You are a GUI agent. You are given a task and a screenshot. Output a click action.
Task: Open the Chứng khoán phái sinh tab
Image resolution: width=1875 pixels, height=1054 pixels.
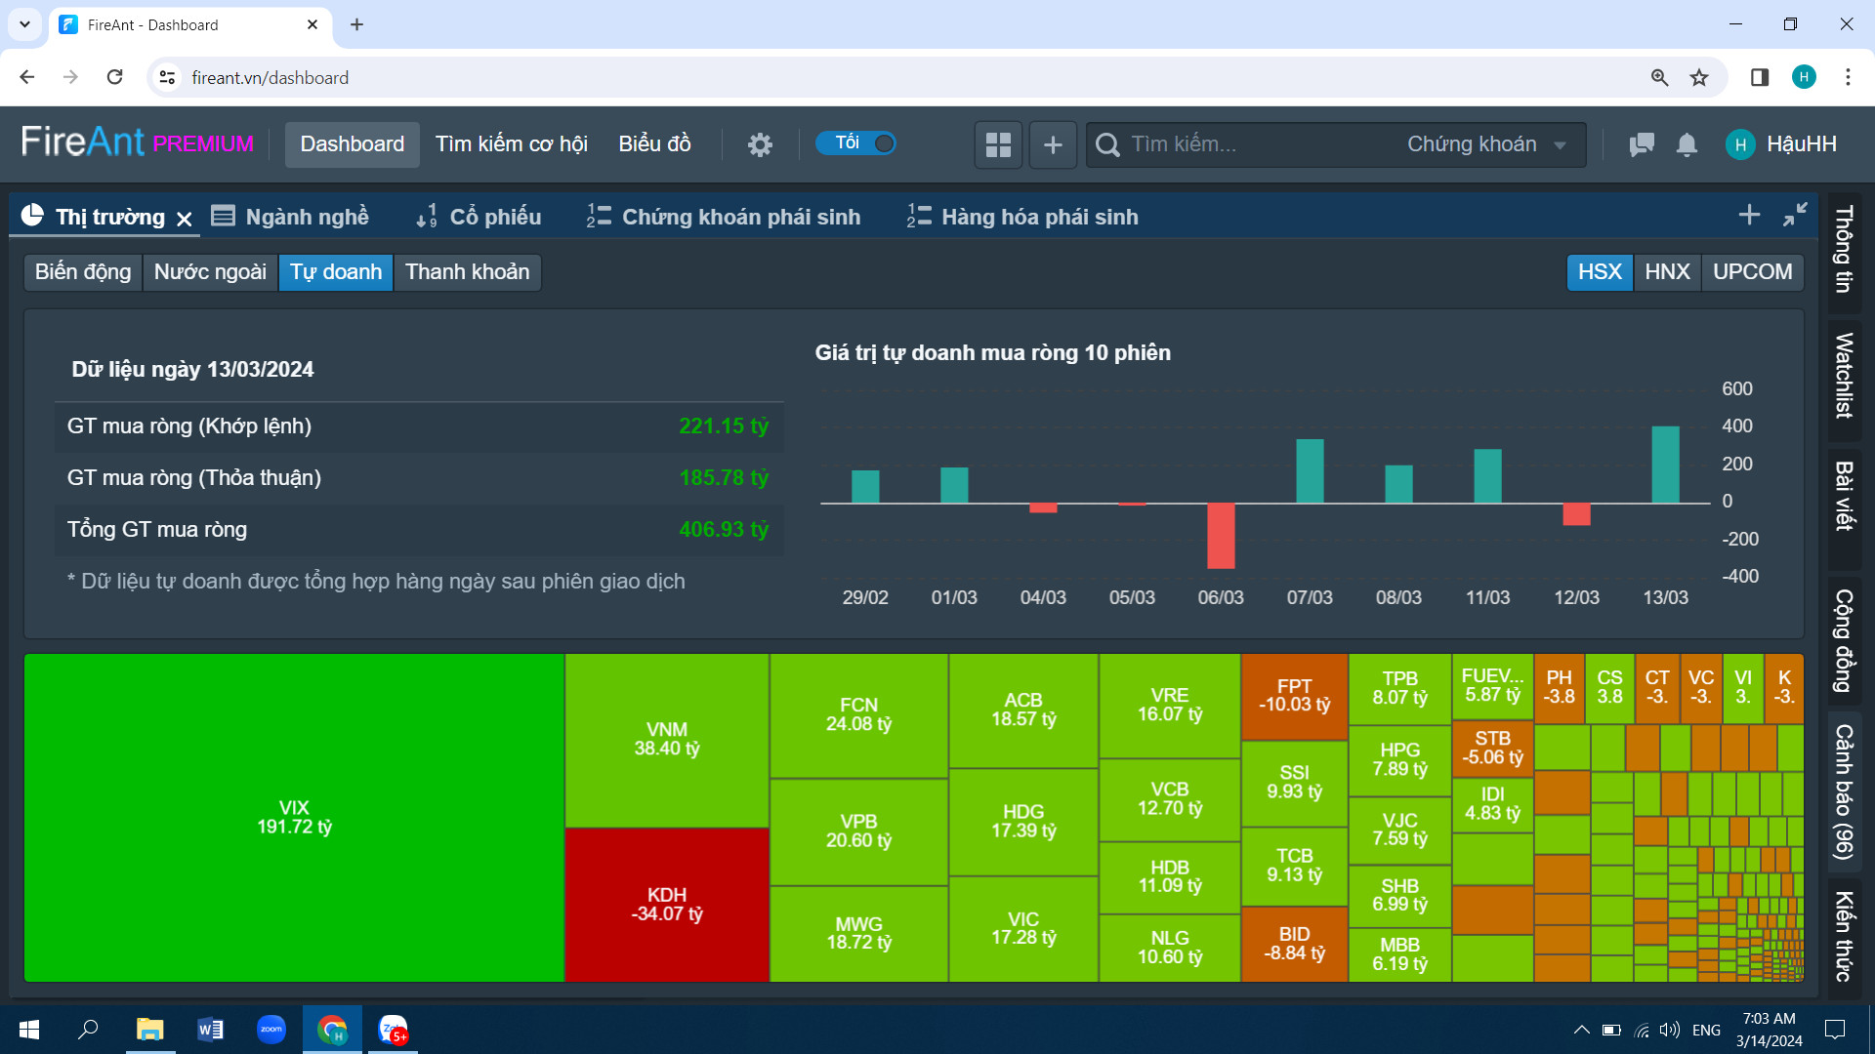click(724, 217)
